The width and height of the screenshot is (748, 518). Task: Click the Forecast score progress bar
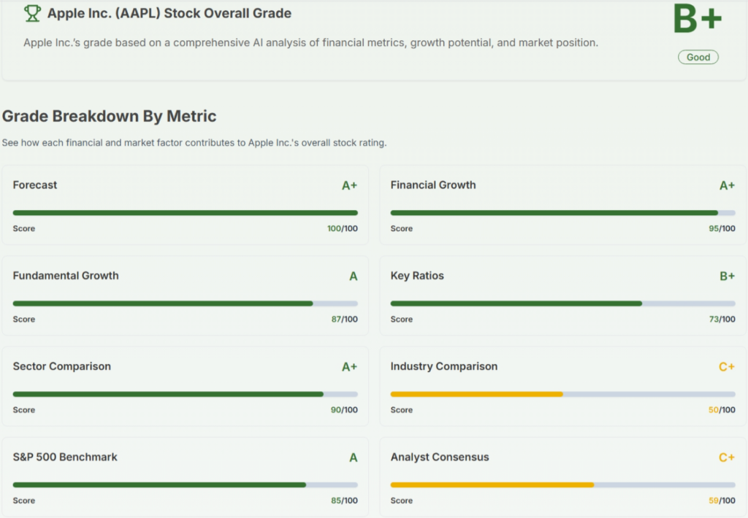point(185,213)
